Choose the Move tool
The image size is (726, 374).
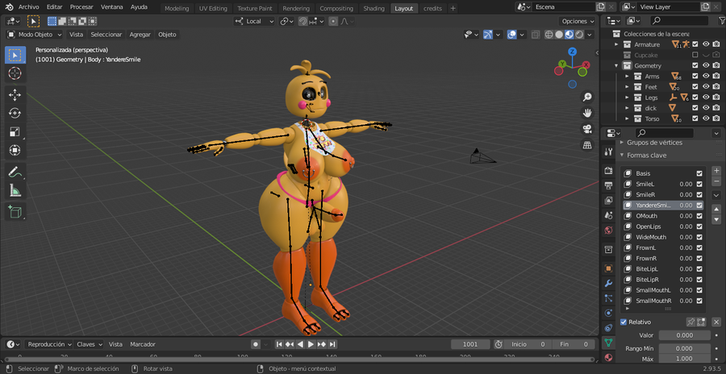[15, 95]
